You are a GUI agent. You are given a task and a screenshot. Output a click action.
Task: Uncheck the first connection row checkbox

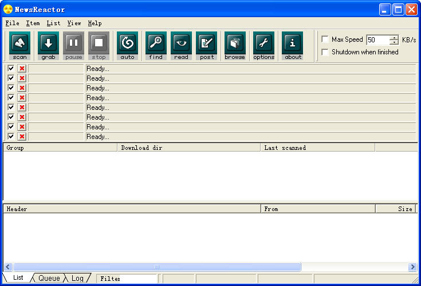point(11,68)
